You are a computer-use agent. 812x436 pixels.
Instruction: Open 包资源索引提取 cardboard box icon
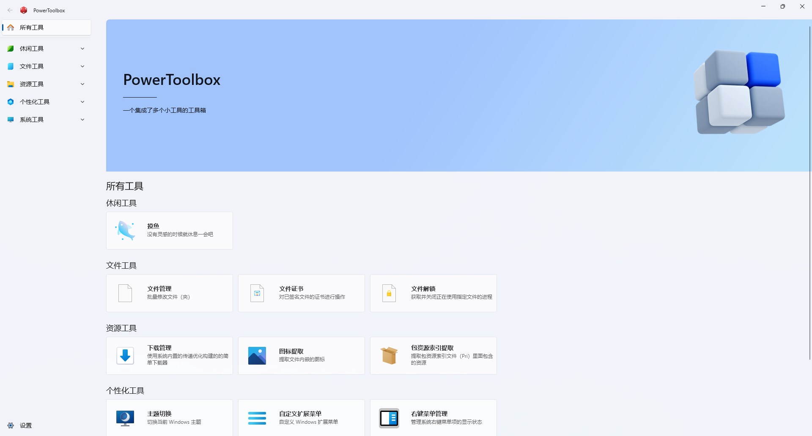(389, 356)
